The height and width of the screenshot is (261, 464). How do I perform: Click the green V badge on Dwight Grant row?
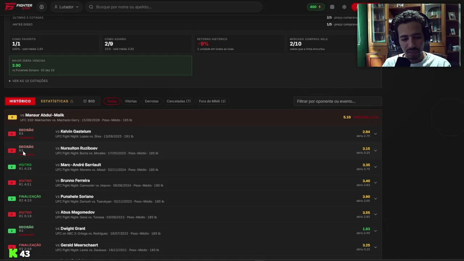click(12, 231)
